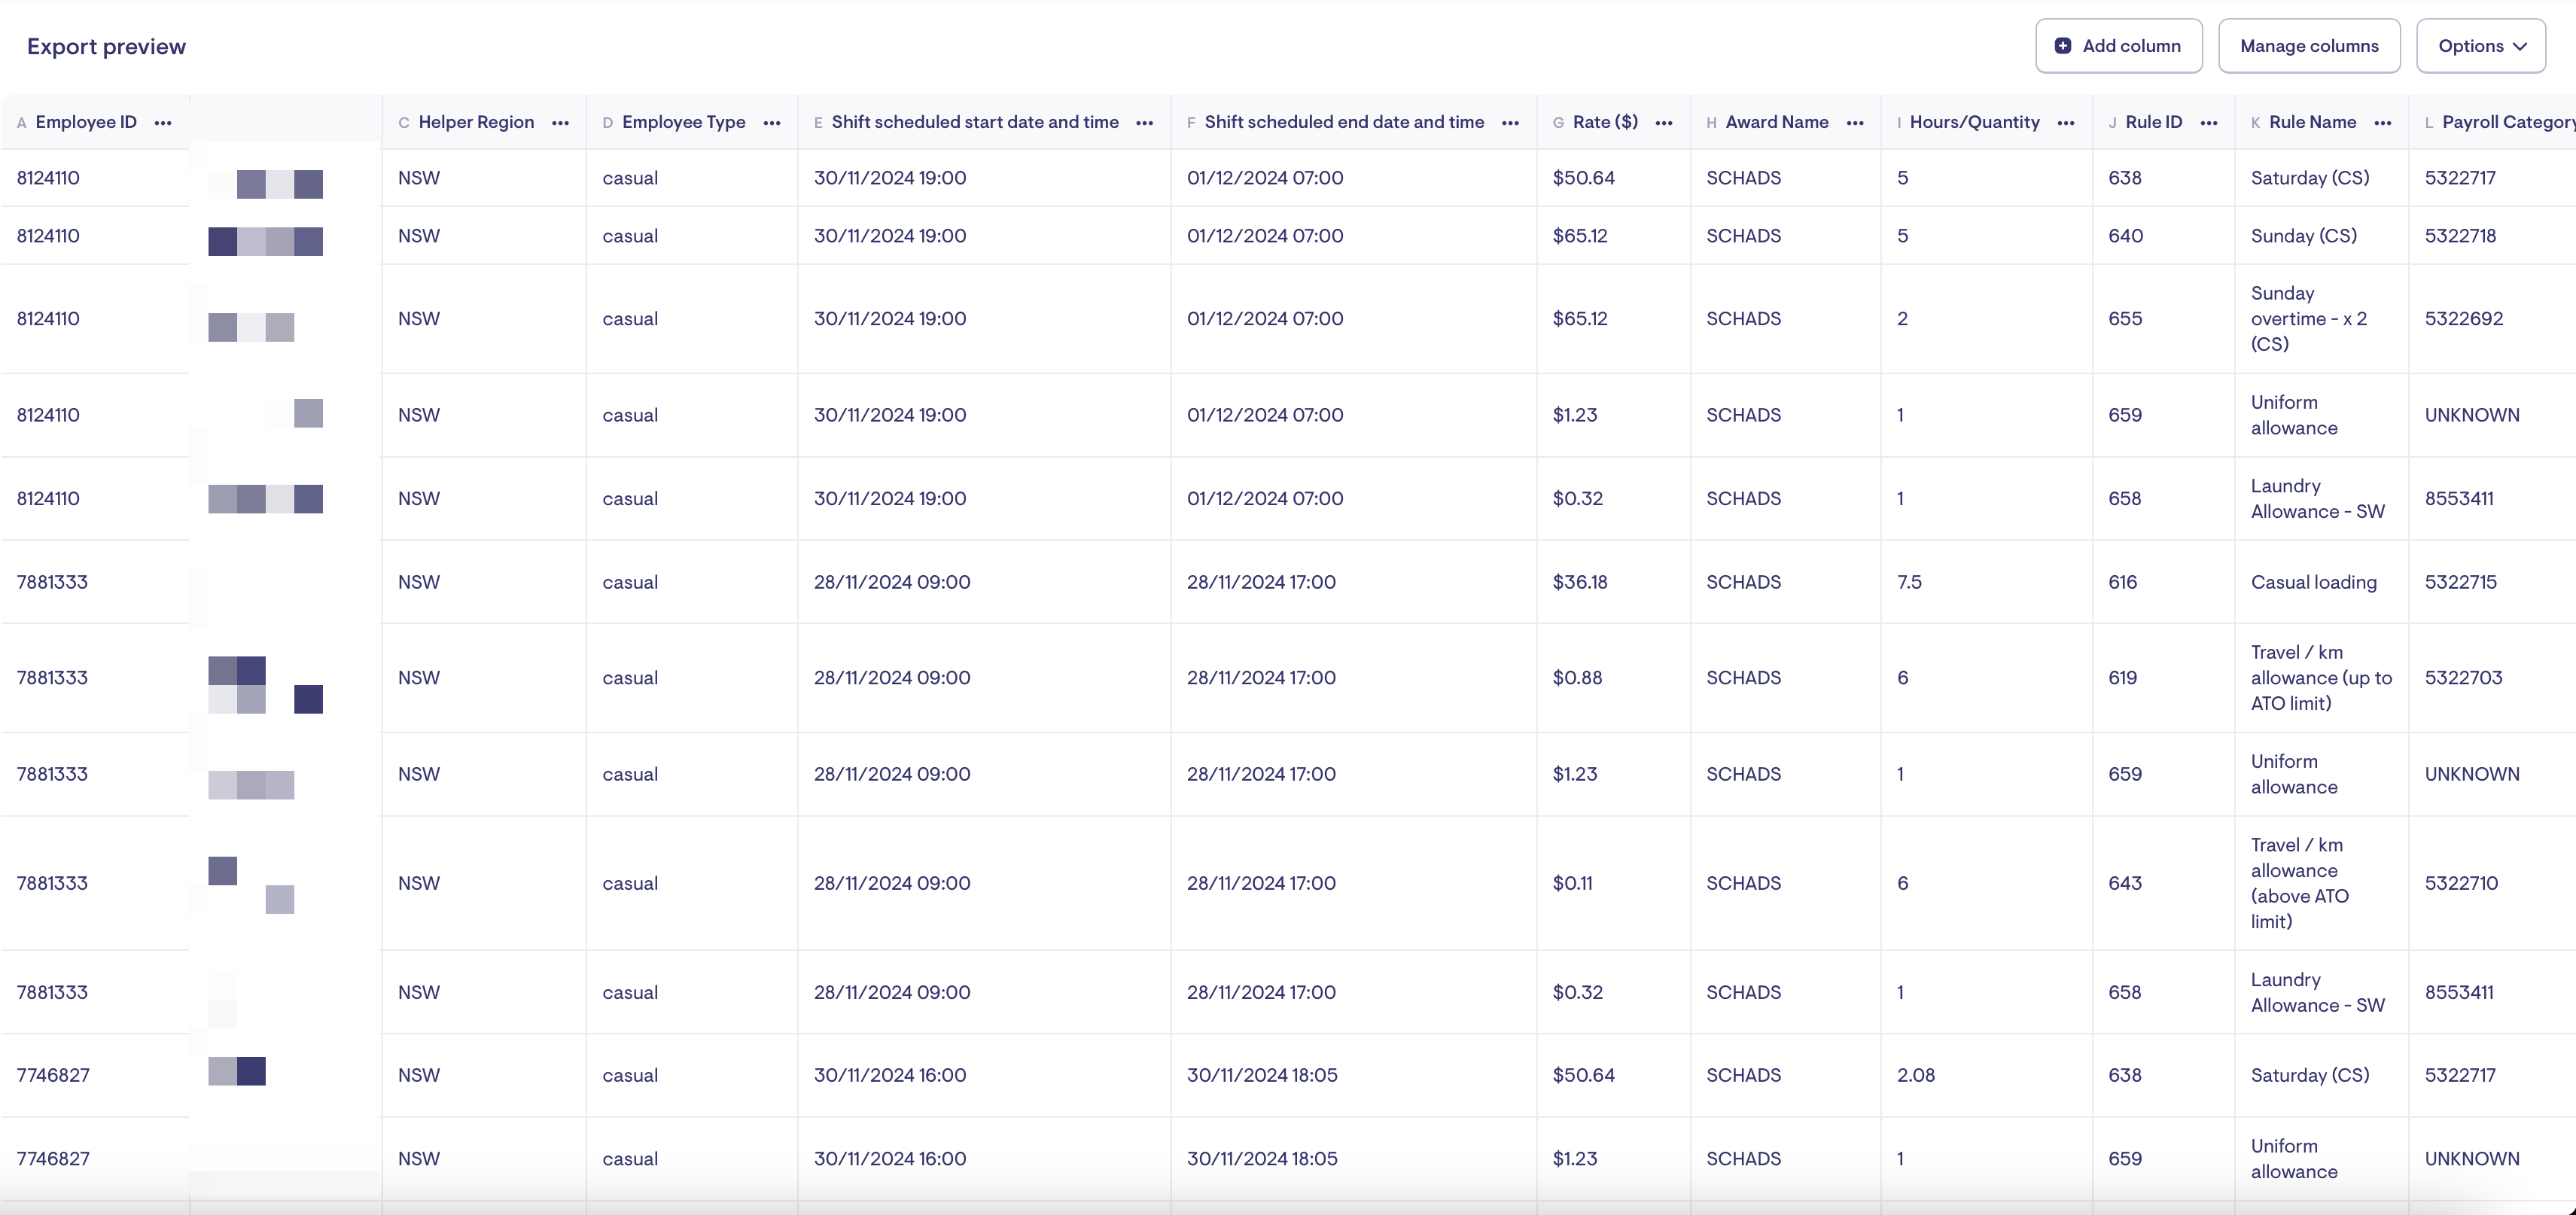Screen dimensions: 2576x1215
Task: Select the $0.11 rate cell
Action: [1572, 883]
